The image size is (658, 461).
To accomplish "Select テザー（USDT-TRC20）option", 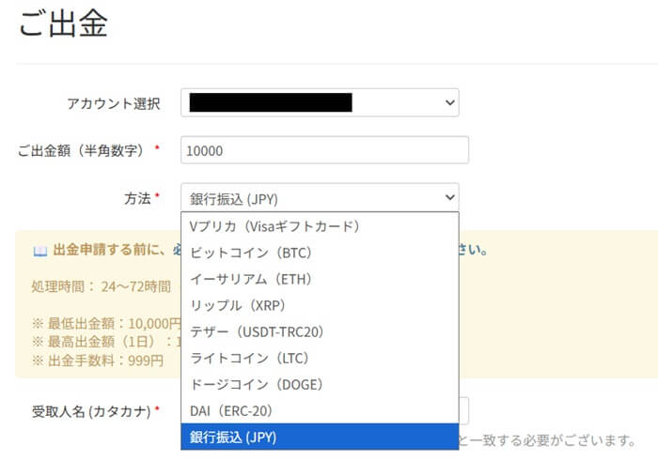I will click(320, 332).
